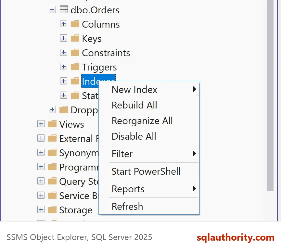
Task: Click the Query Store folder icon
Action: coord(52,181)
